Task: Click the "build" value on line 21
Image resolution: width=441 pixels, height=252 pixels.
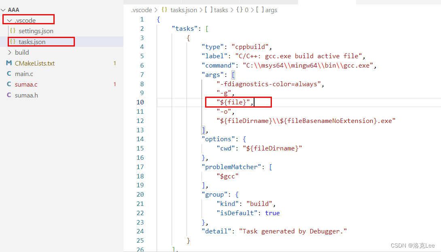Action: [x=259, y=204]
